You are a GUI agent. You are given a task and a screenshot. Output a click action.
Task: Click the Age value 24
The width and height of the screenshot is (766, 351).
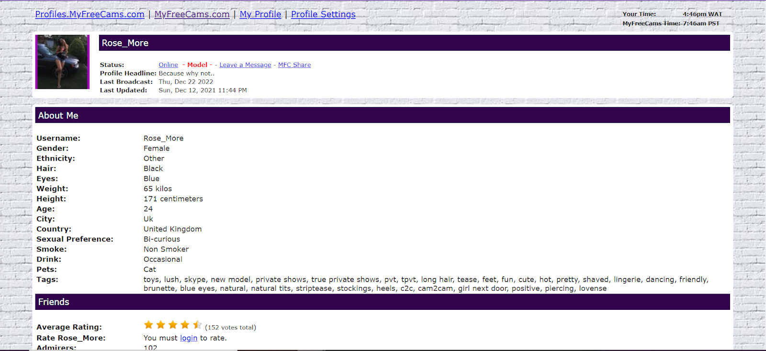click(148, 209)
